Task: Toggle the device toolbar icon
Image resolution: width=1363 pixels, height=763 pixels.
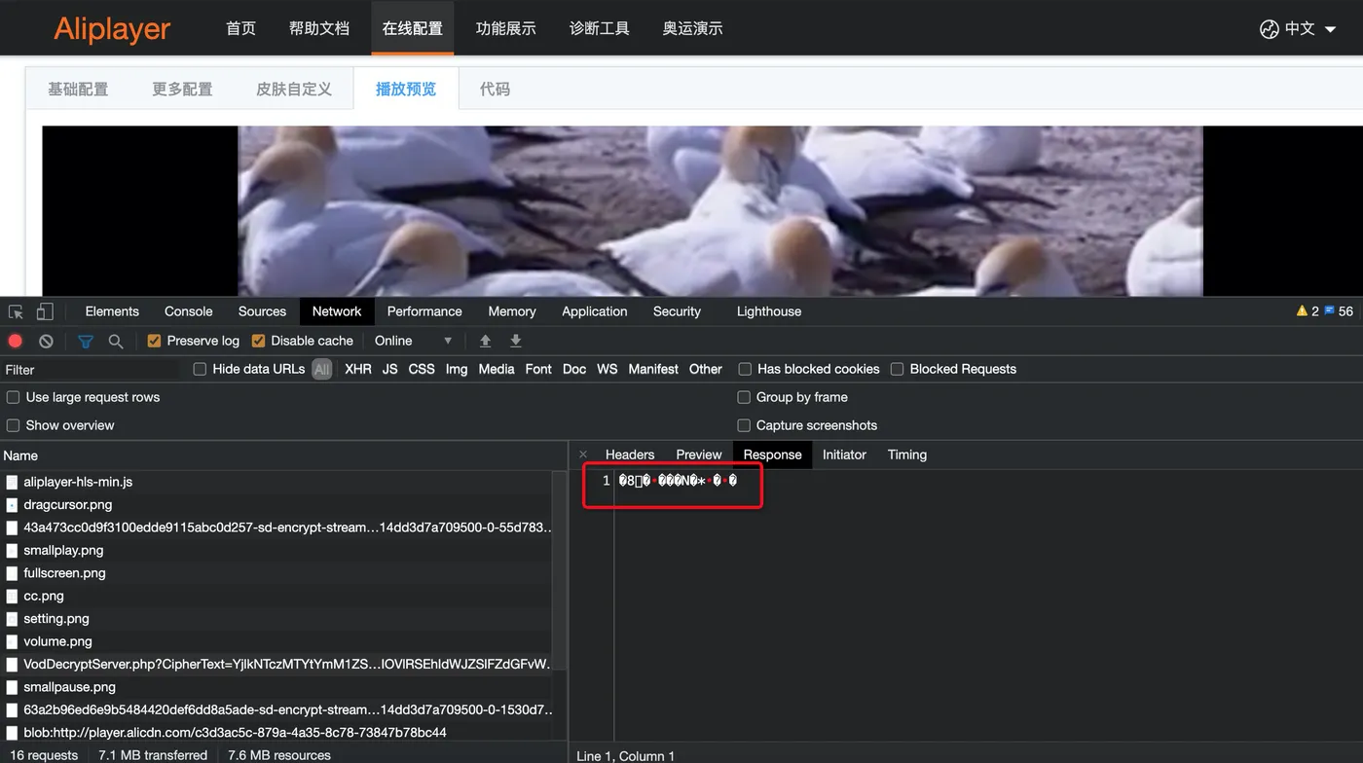Action: [x=45, y=312]
